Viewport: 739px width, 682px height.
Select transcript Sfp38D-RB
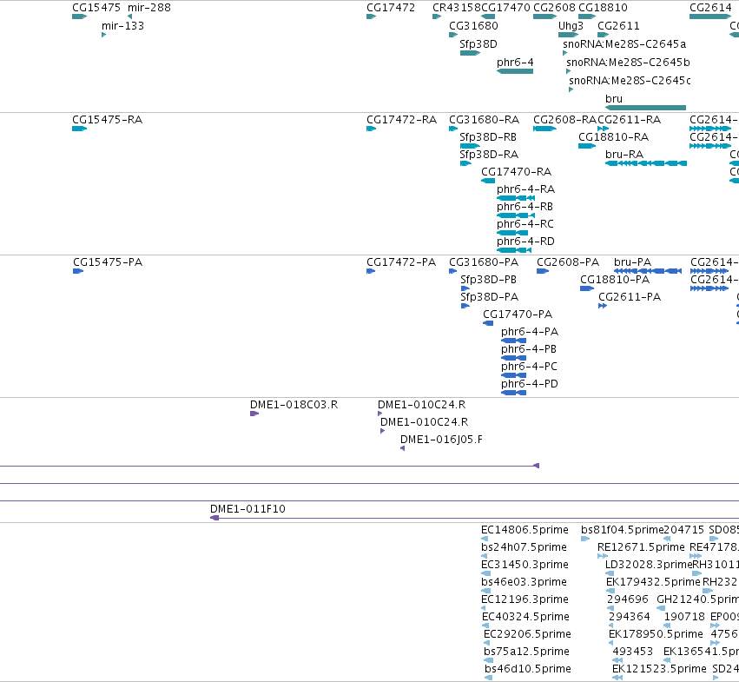tap(470, 146)
